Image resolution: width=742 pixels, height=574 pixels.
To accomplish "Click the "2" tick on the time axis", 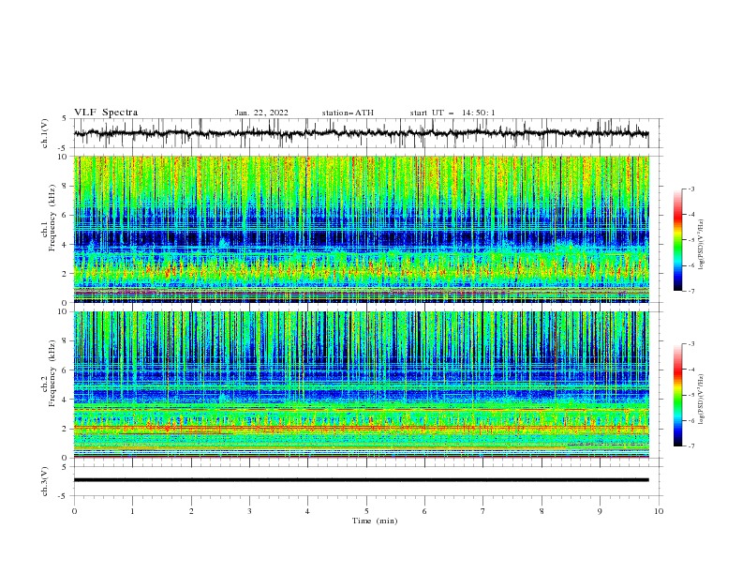I will click(x=191, y=511).
